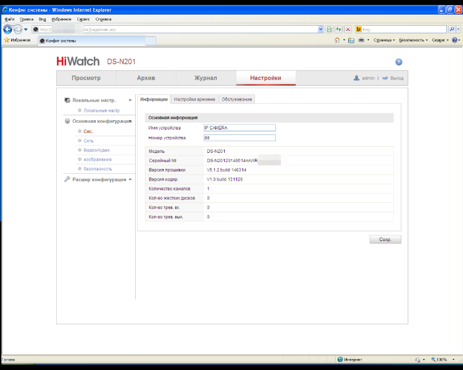463x370 pixels.
Task: Open the Видео/Аудио sidebar item
Action: click(96, 150)
